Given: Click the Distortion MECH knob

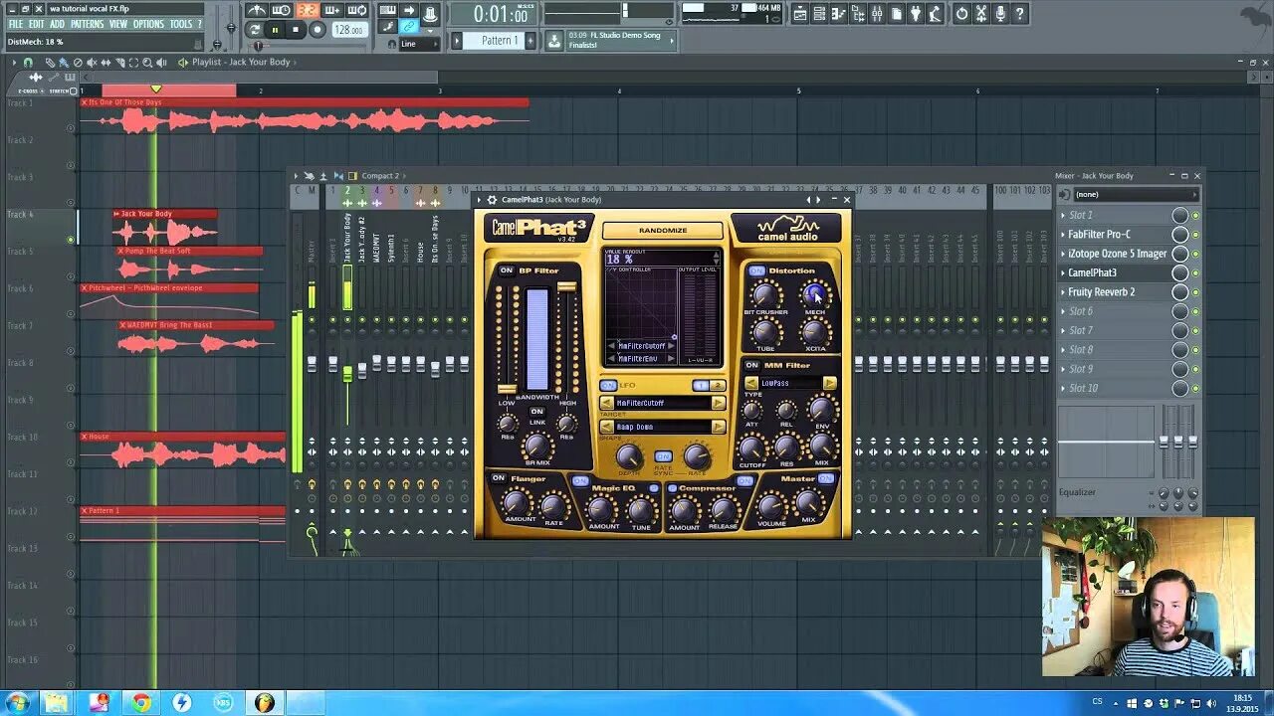Looking at the screenshot, I should [815, 294].
